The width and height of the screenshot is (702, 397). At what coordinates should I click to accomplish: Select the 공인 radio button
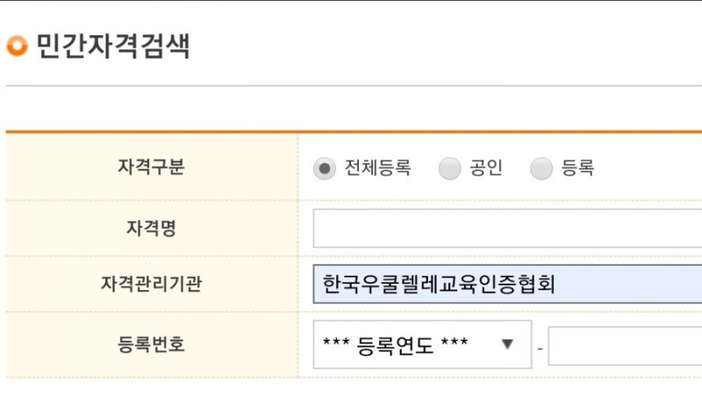(449, 169)
